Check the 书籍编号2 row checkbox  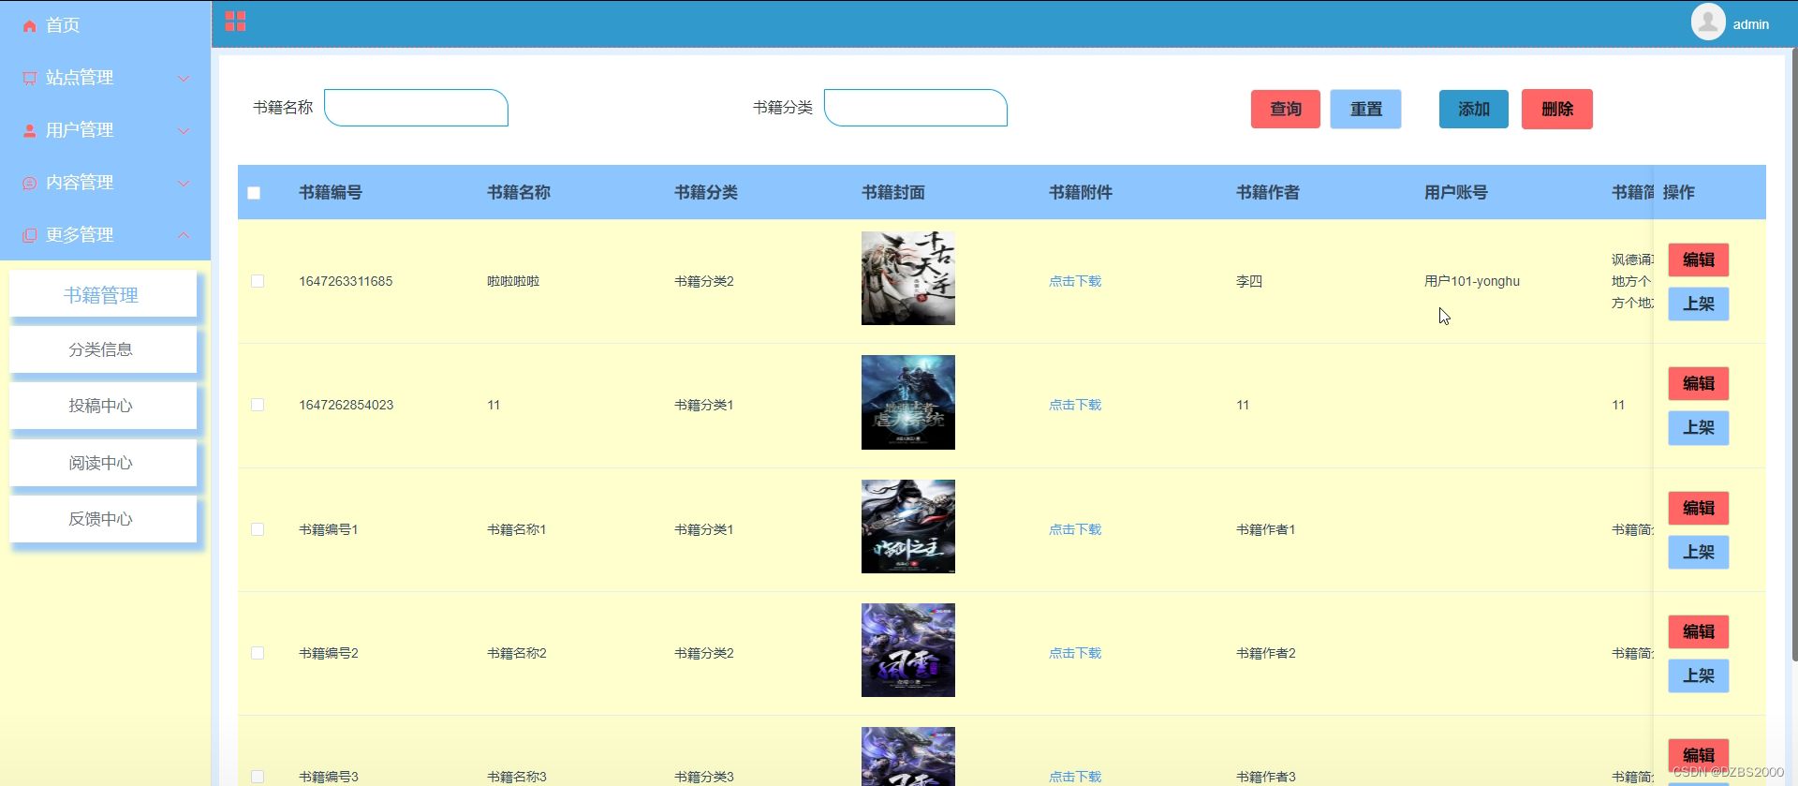point(258,653)
